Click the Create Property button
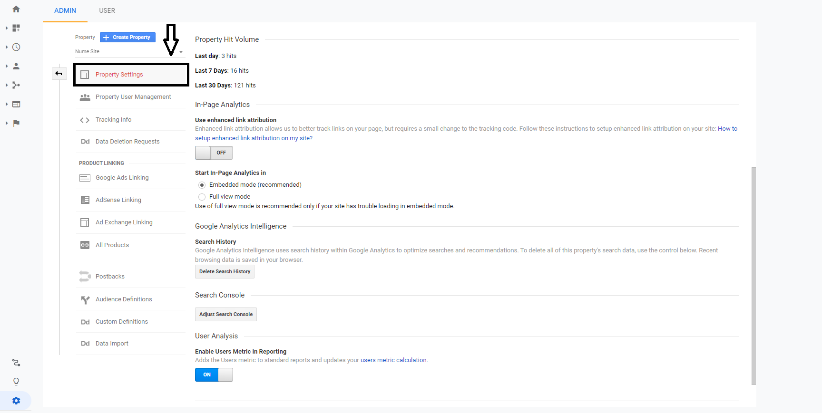Screen dimensions: 822x413 tap(127, 37)
